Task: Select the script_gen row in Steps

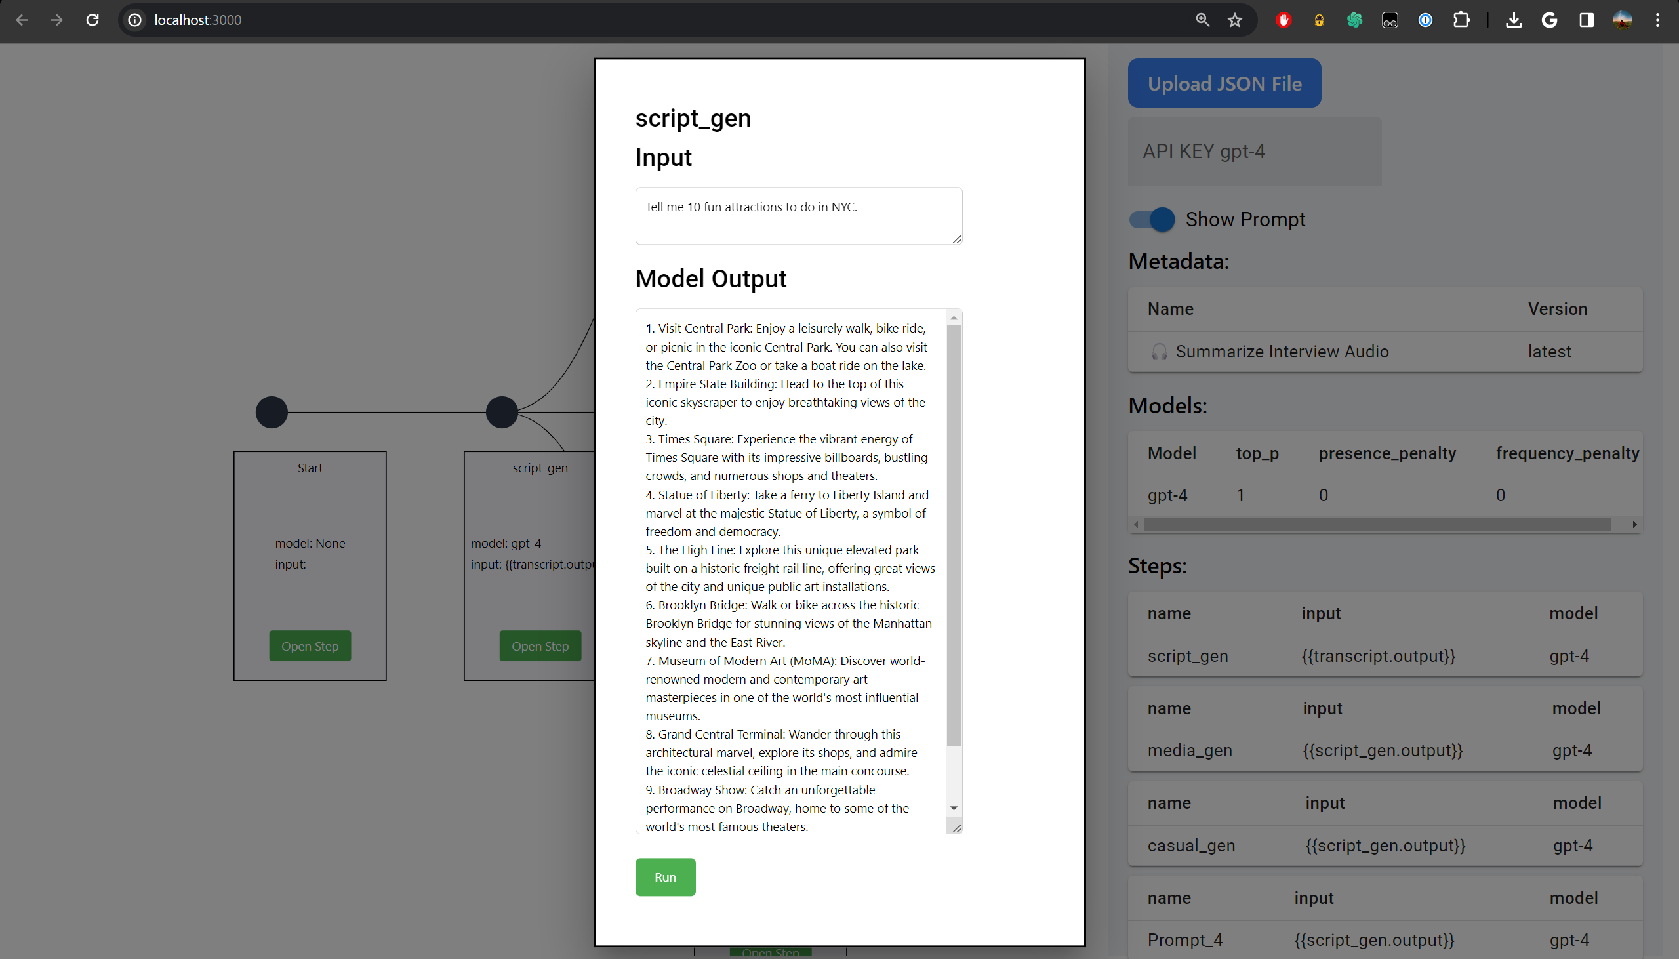Action: point(1385,656)
